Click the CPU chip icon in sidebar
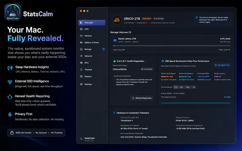The image size is (242, 151). (x=81, y=29)
